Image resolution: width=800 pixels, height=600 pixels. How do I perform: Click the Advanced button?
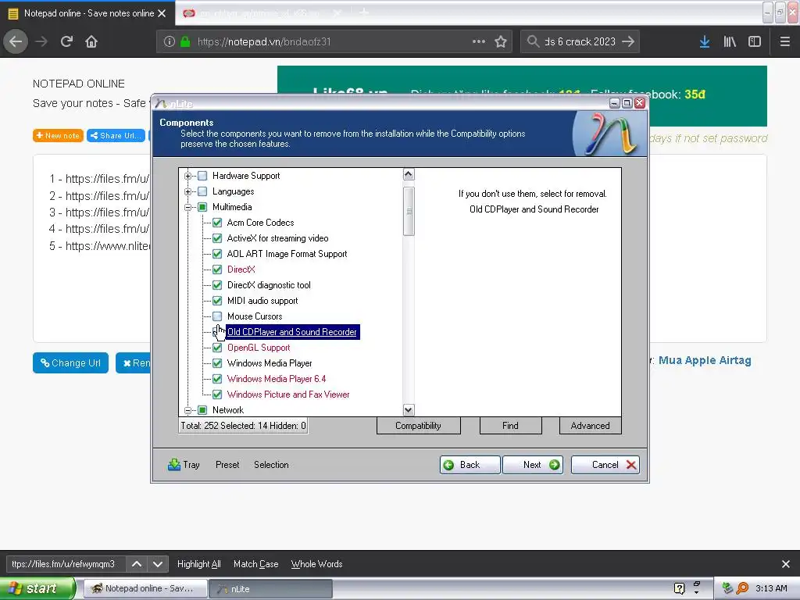591,426
